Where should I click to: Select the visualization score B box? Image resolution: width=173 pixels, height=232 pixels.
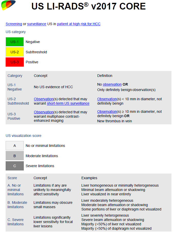(15, 156)
